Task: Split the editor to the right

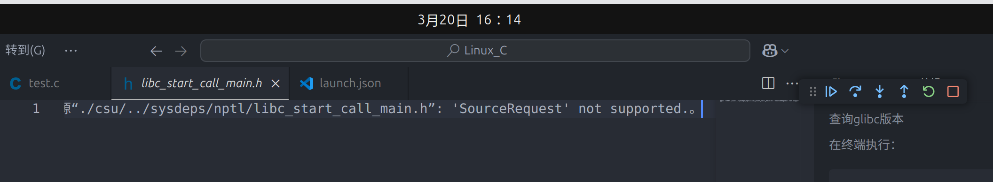Action: point(768,83)
